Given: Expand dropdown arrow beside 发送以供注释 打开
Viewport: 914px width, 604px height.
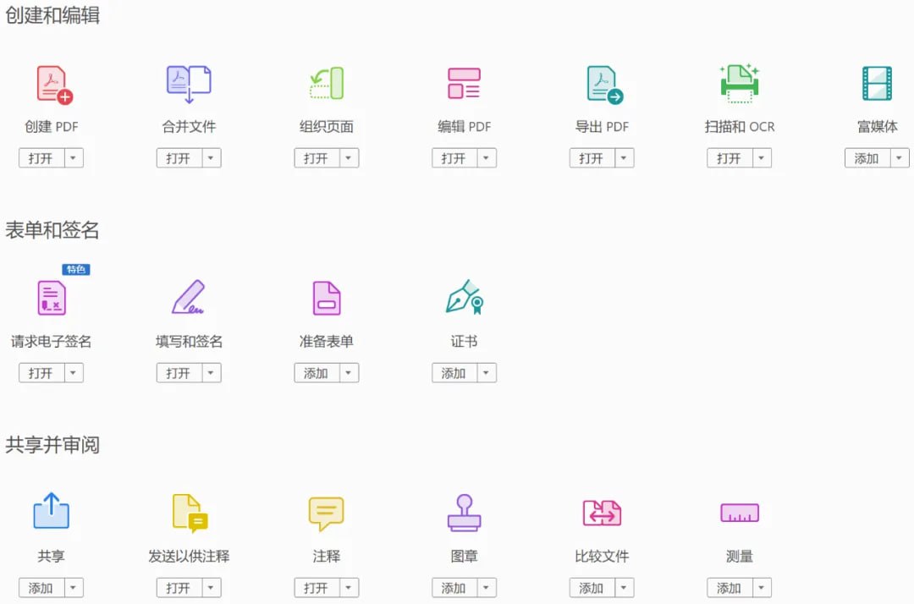Looking at the screenshot, I should (211, 588).
